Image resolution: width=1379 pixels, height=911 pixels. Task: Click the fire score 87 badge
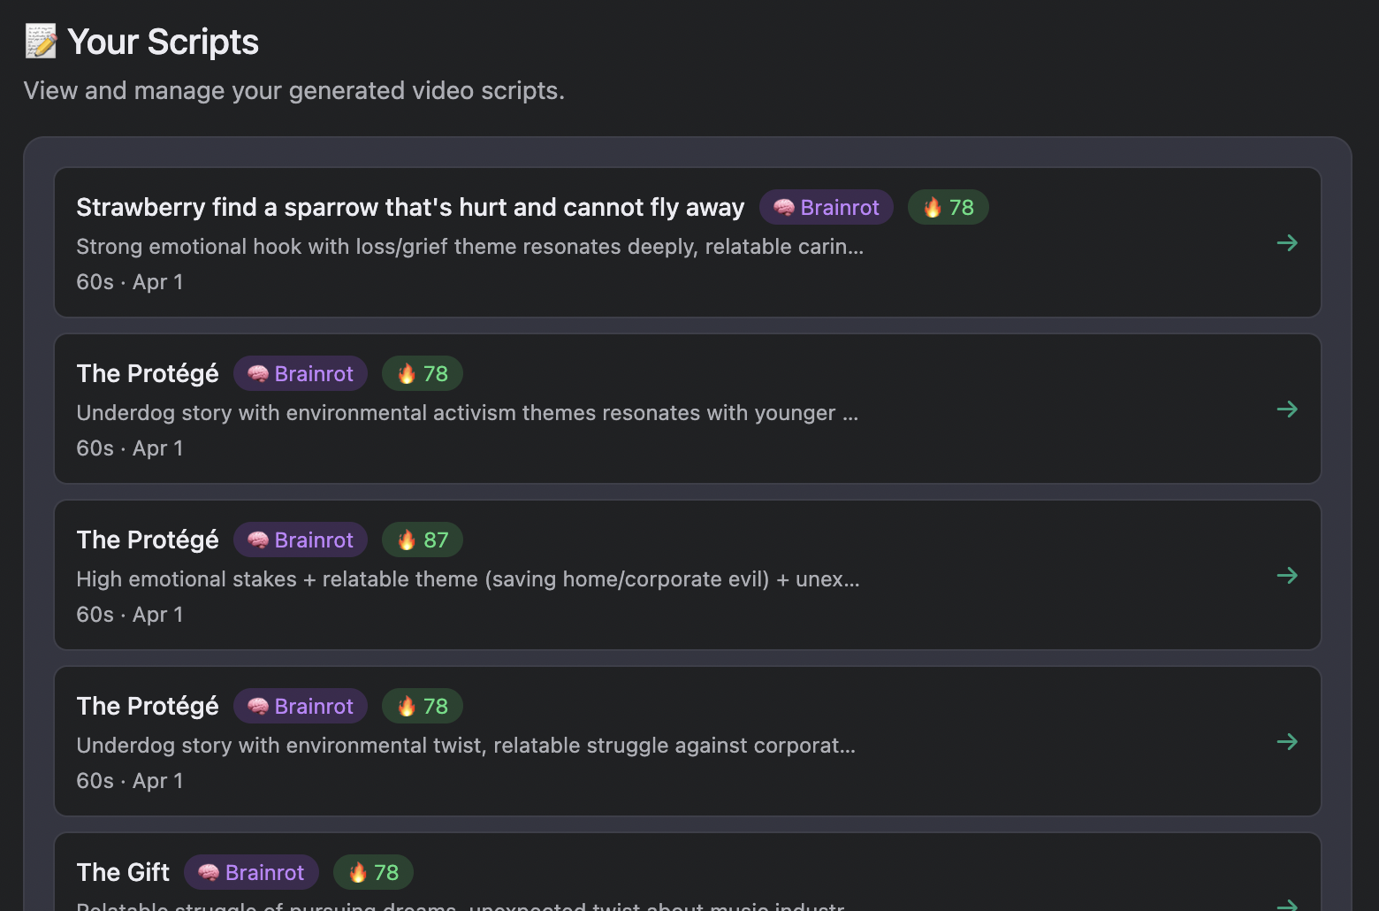[x=422, y=540]
